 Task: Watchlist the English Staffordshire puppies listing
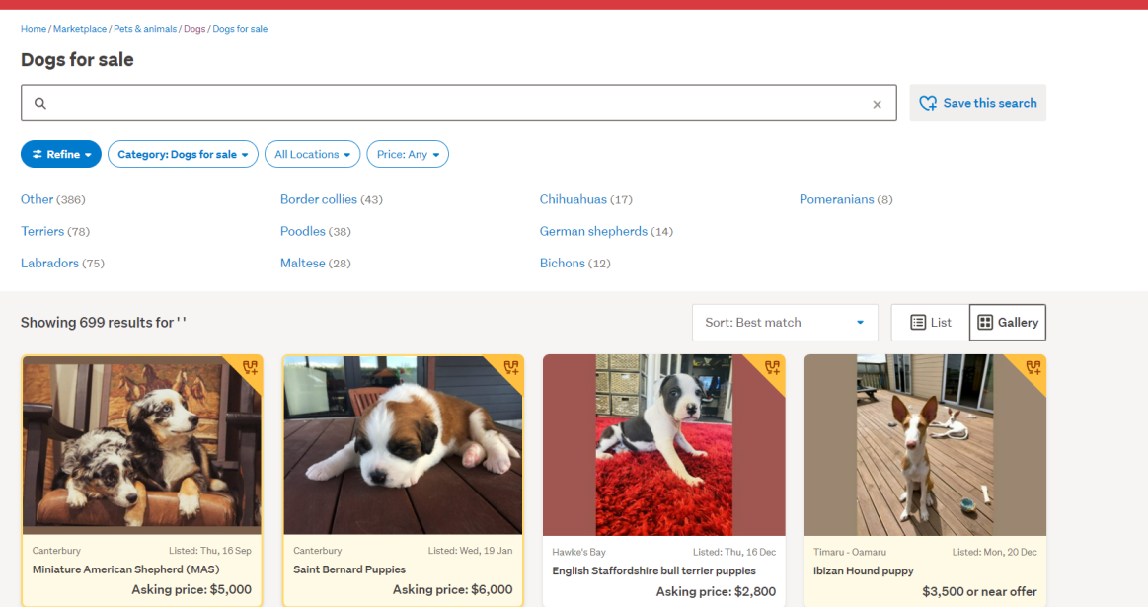click(772, 368)
